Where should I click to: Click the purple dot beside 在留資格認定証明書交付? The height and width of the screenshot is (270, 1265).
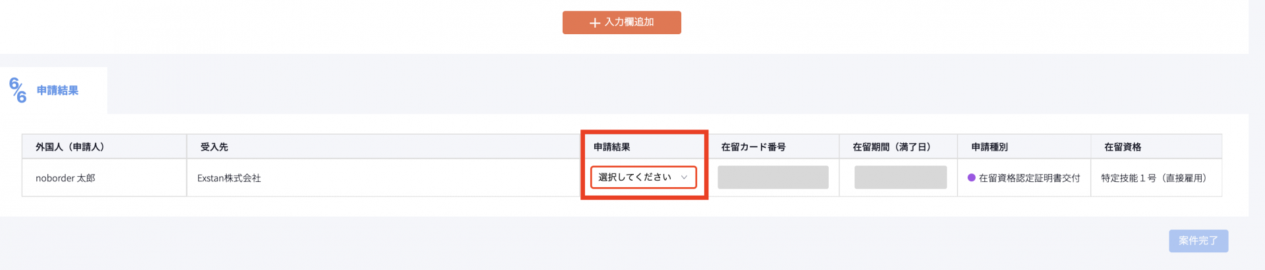tap(971, 177)
